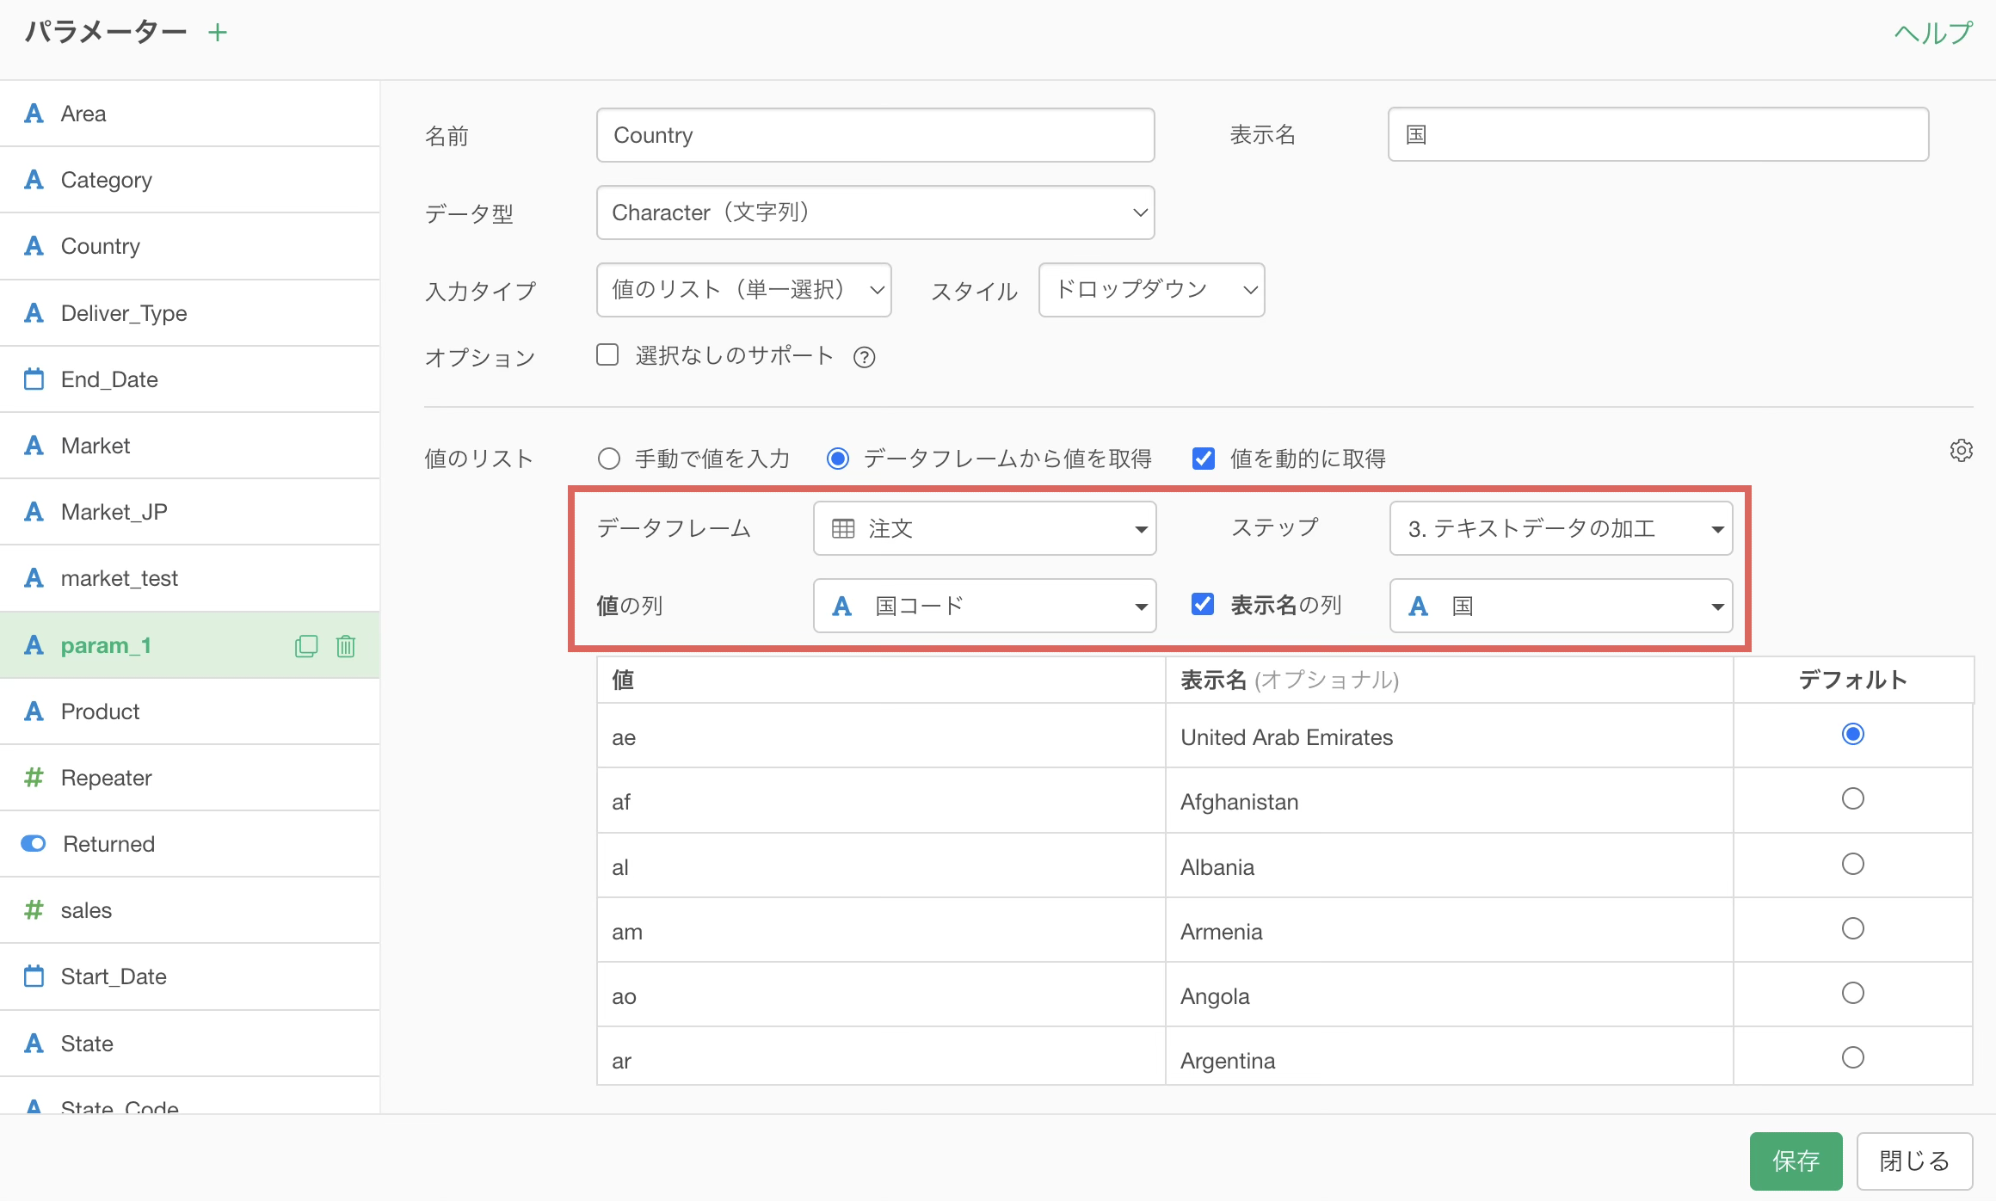Show help for 選択なしのサポート option

point(864,357)
